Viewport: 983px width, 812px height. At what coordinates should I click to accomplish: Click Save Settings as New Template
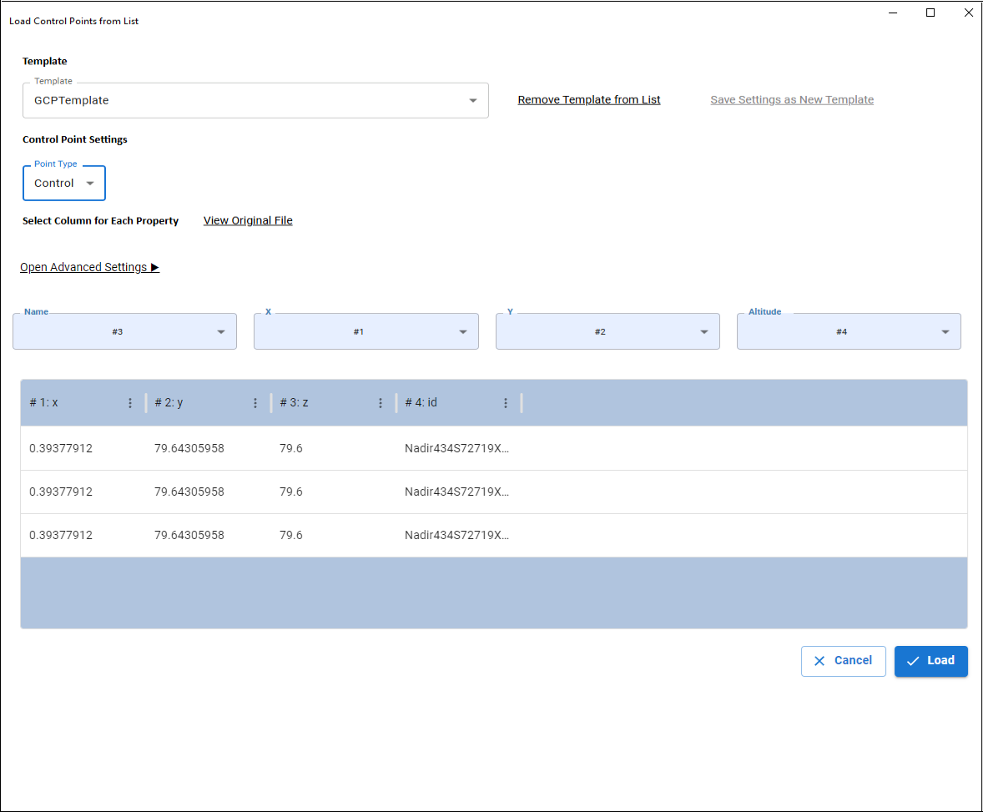(x=792, y=99)
